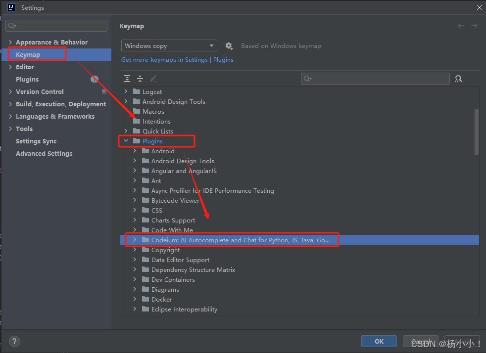Click the Intentions folder icon
The height and width of the screenshot is (353, 486).
137,121
